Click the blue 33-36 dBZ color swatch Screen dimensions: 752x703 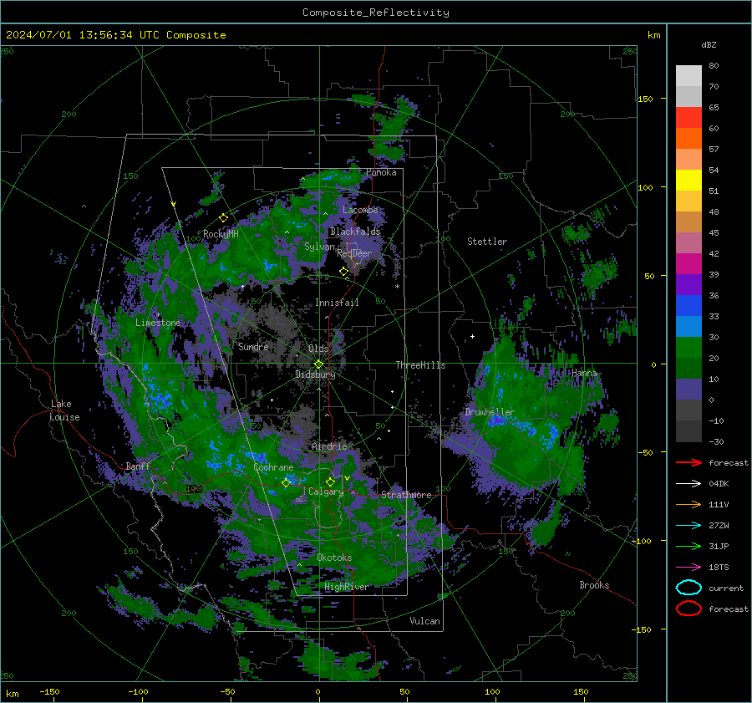[x=688, y=306]
